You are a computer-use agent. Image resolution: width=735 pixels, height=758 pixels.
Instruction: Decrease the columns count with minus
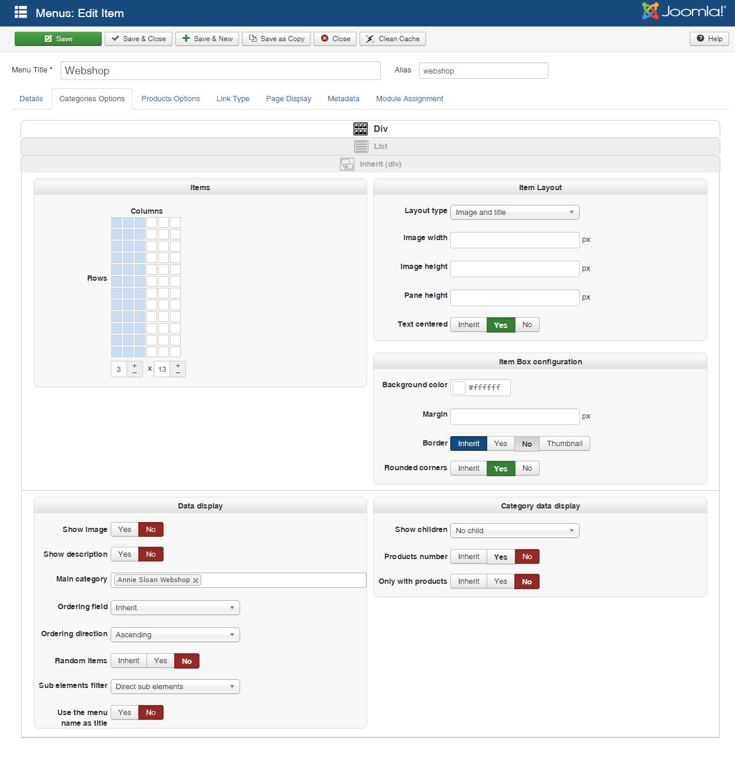(x=135, y=373)
